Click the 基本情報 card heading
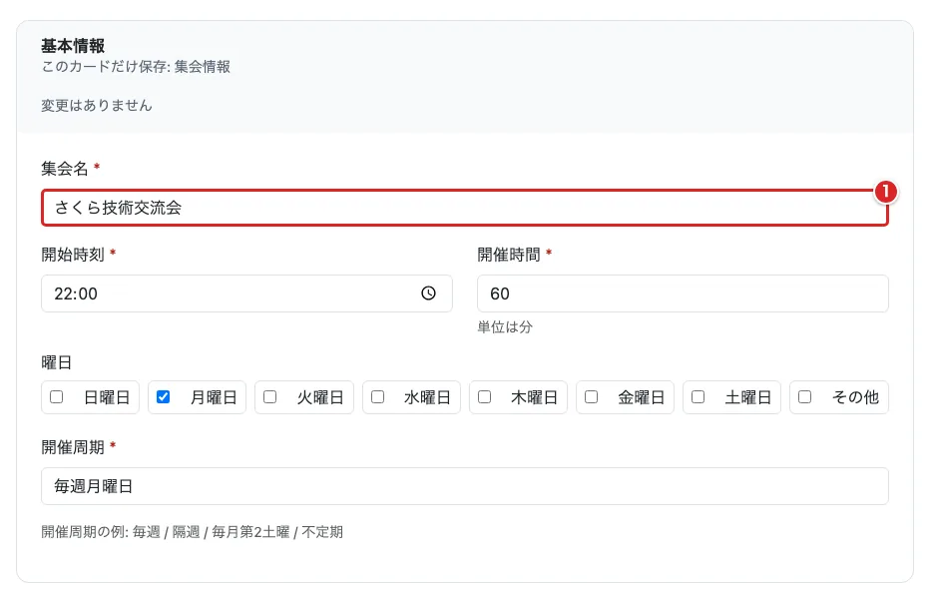This screenshot has height=589, width=930. (x=73, y=46)
